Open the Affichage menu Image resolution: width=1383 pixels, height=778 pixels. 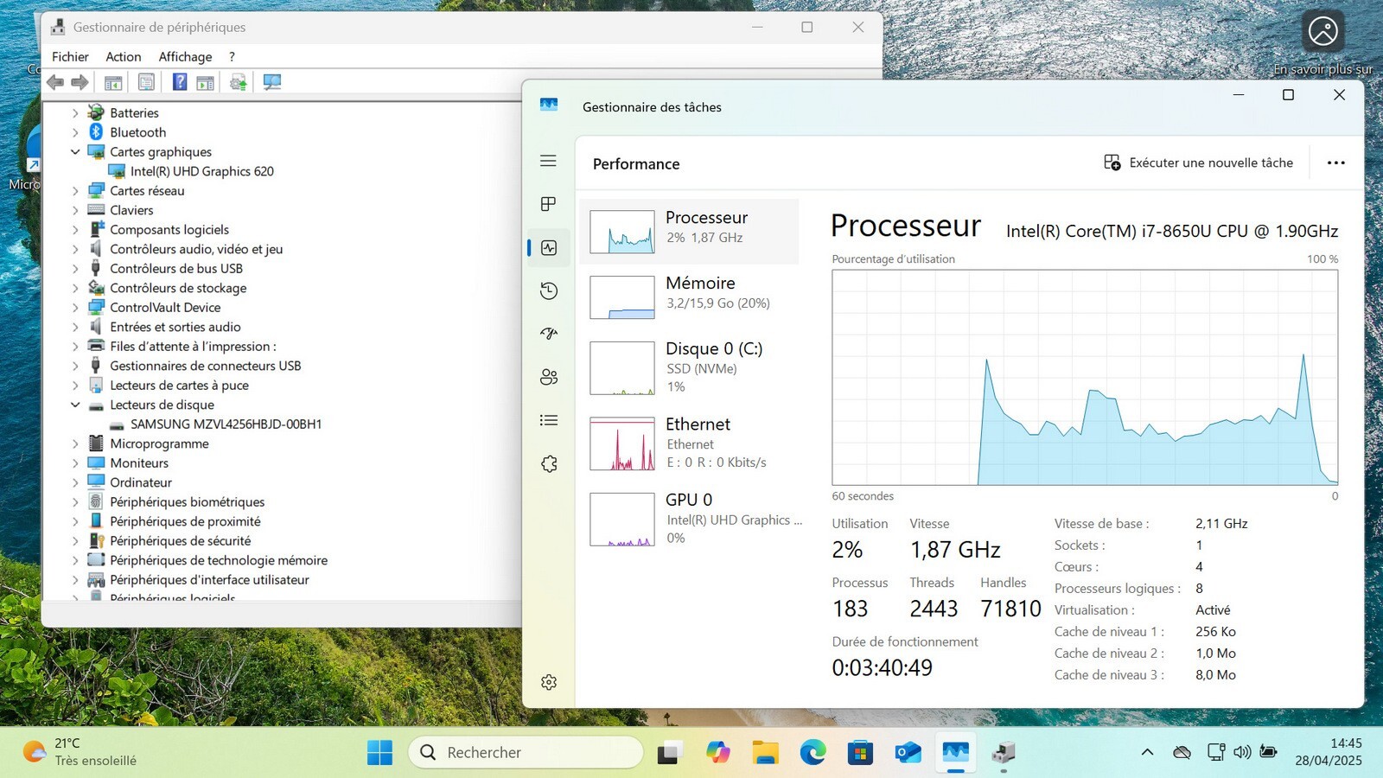[x=185, y=56]
